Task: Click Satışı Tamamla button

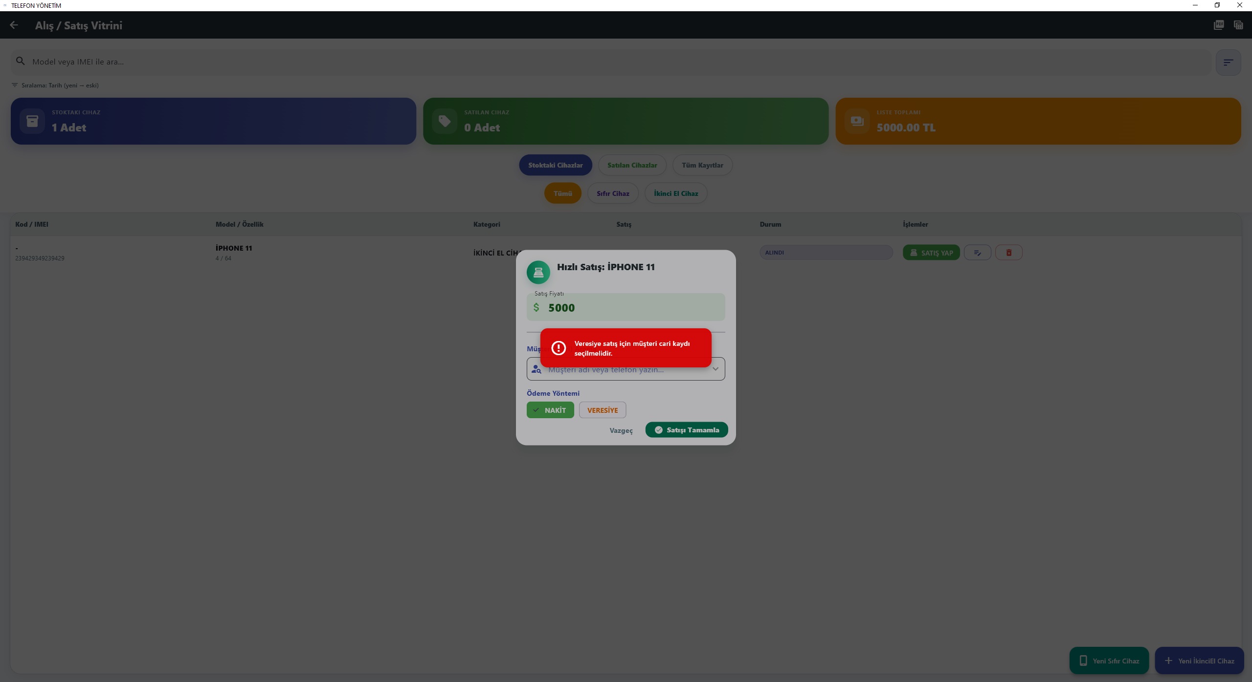Action: coord(687,430)
